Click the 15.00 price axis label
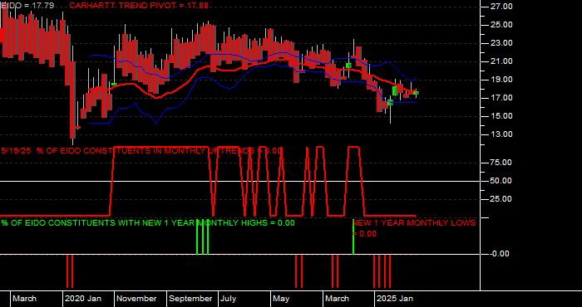 click(502, 116)
